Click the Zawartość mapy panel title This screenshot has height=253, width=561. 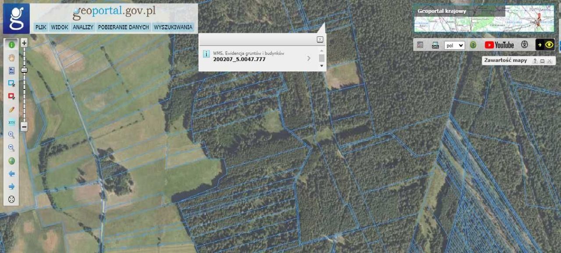click(505, 61)
